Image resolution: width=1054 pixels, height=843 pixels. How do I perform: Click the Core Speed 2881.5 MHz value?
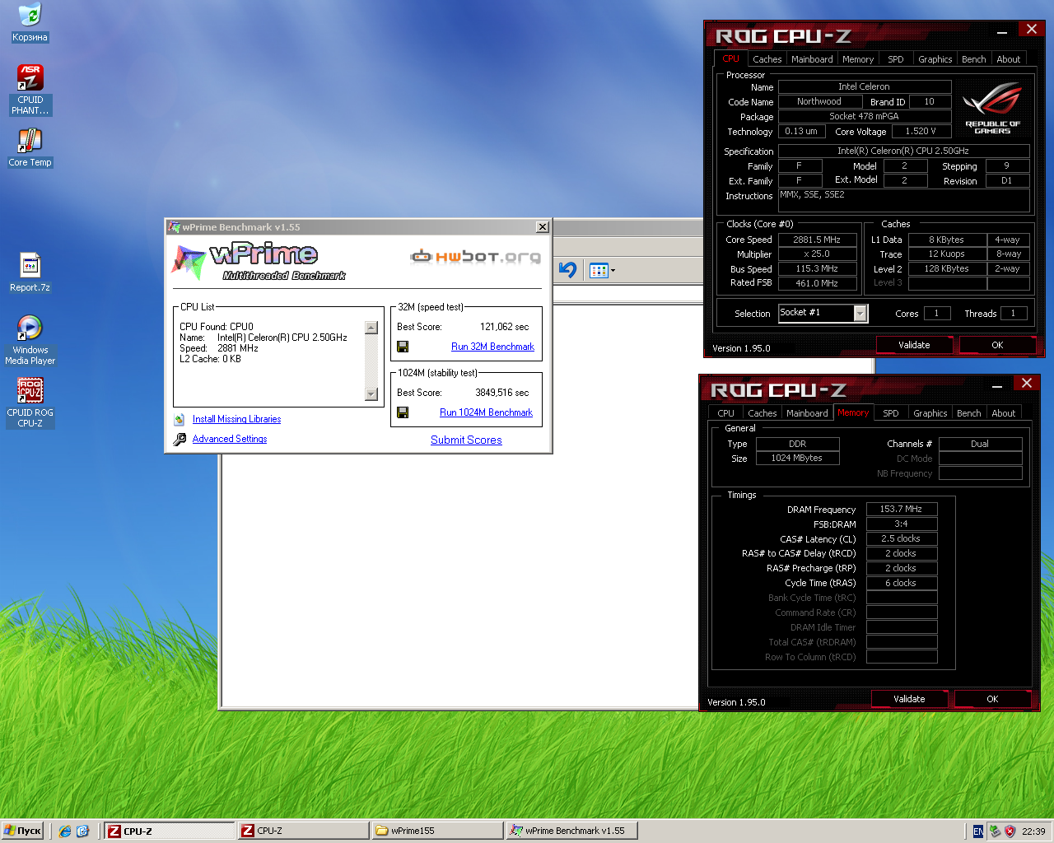[x=817, y=240]
